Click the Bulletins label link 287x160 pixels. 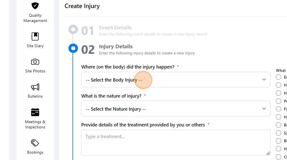coord(35,96)
